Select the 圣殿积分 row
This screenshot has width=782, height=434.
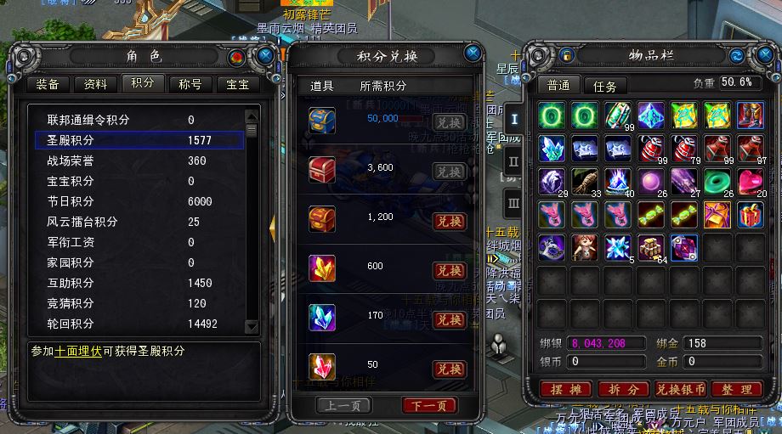[139, 140]
